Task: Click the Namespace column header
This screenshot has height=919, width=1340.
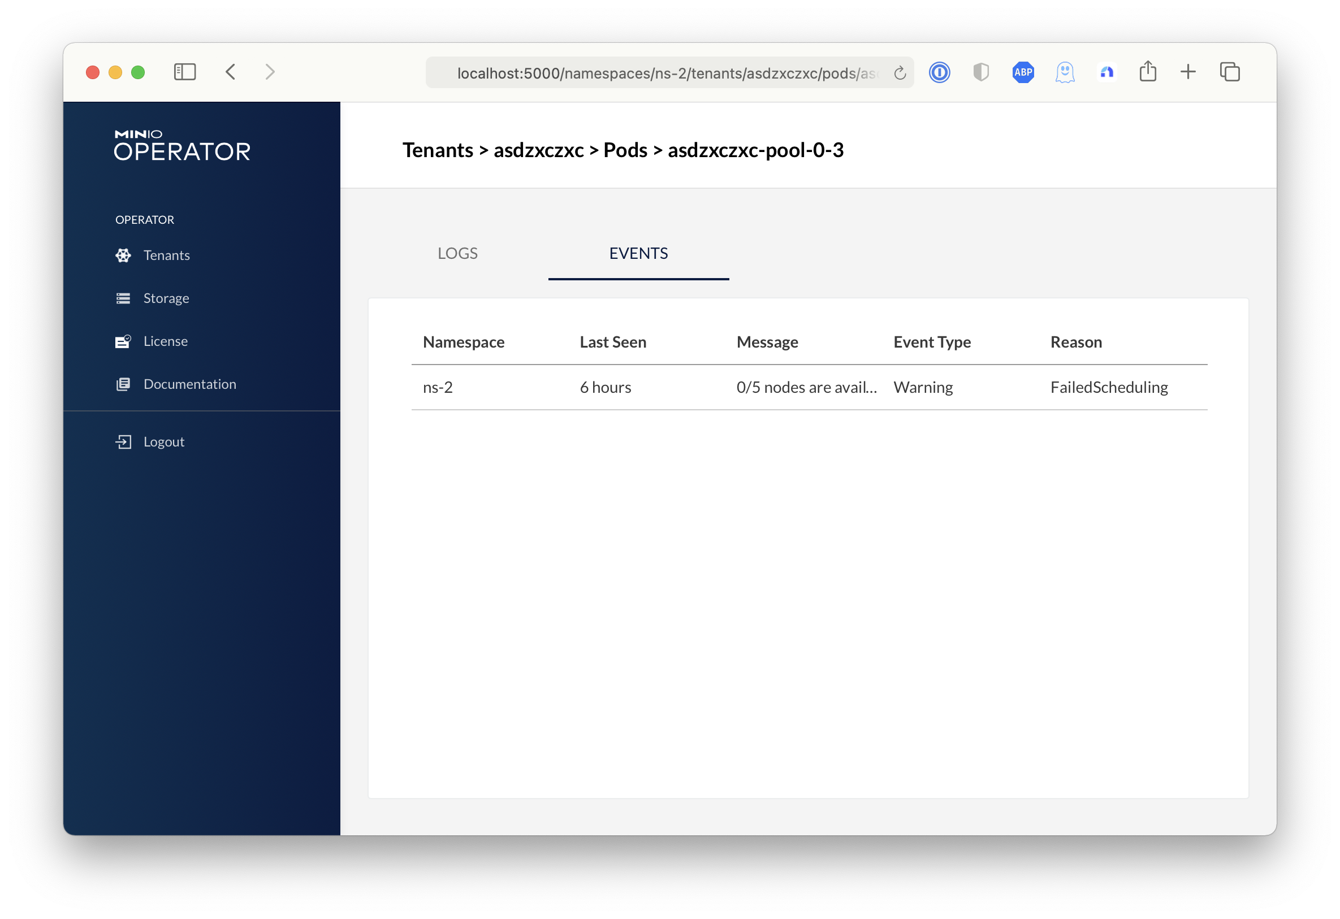Action: (x=464, y=343)
